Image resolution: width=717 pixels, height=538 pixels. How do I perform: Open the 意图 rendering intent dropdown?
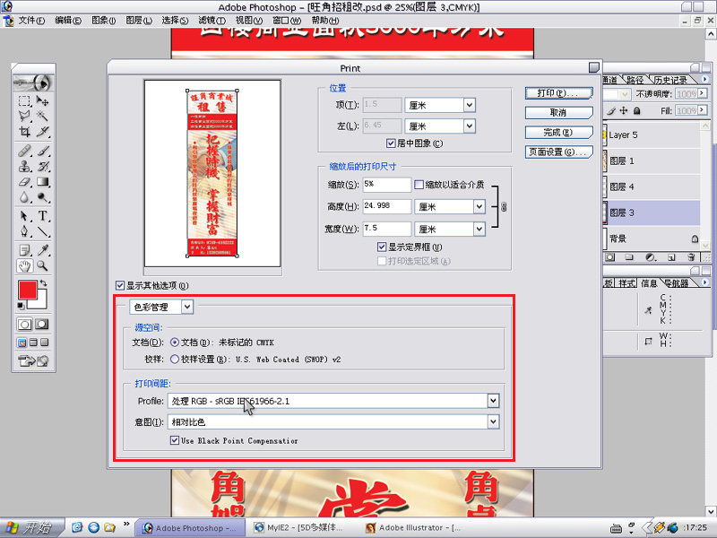493,421
